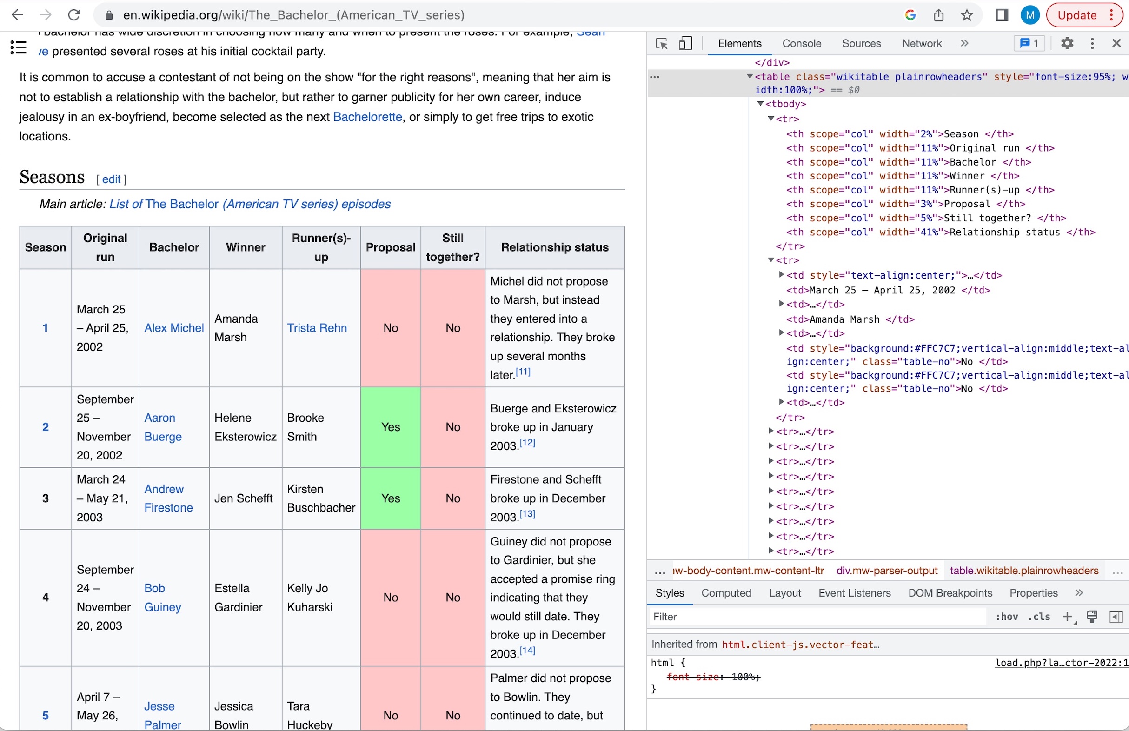Toggle the .cls class editor
This screenshot has width=1129, height=731.
click(x=1038, y=617)
